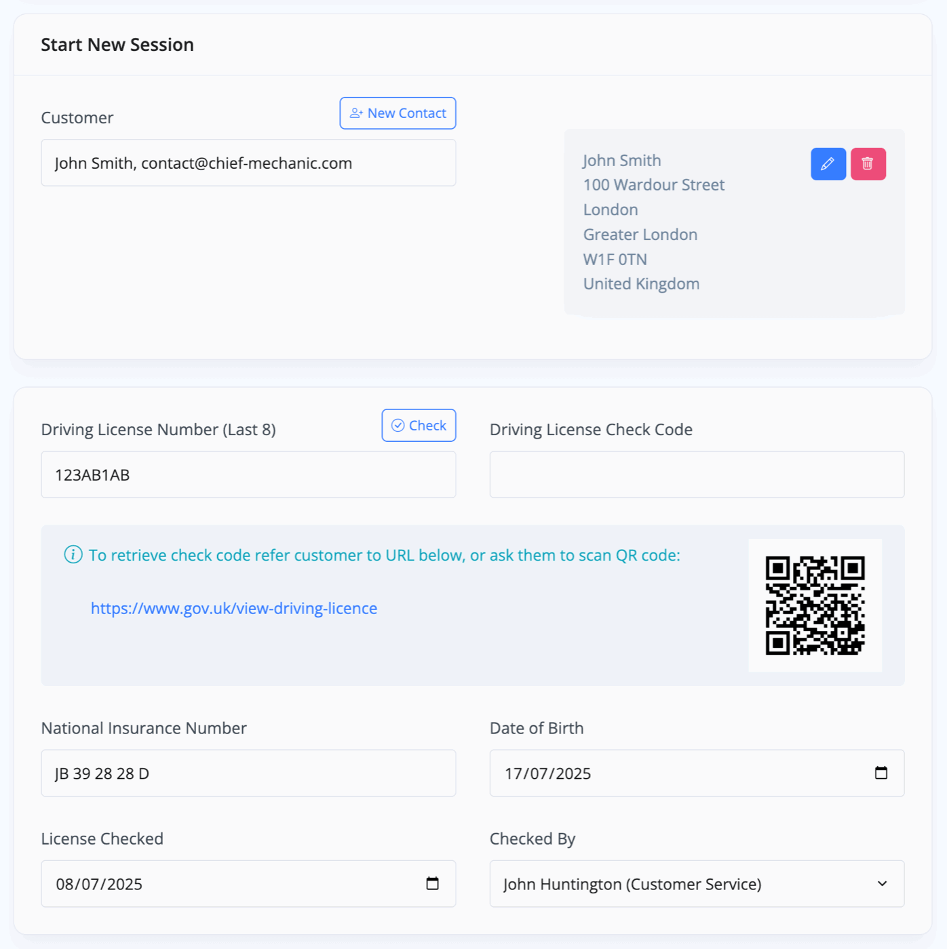947x949 pixels.
Task: Click the John Smith address card
Action: tap(734, 222)
